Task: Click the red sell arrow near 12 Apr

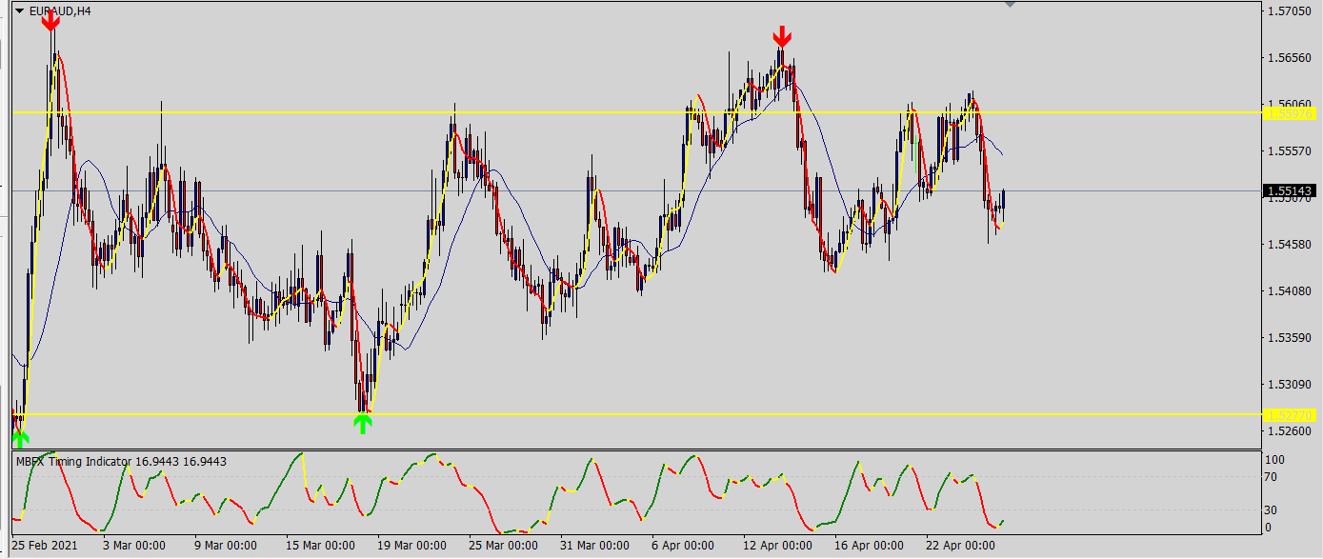Action: coord(781,37)
